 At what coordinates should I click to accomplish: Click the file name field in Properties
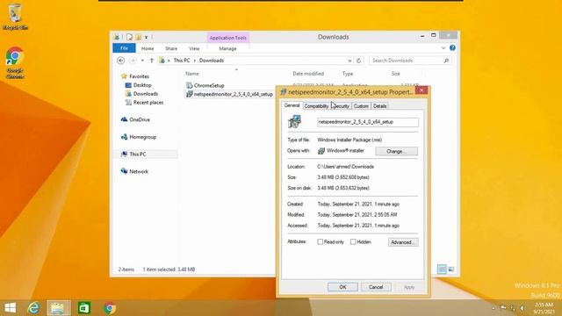(368, 122)
